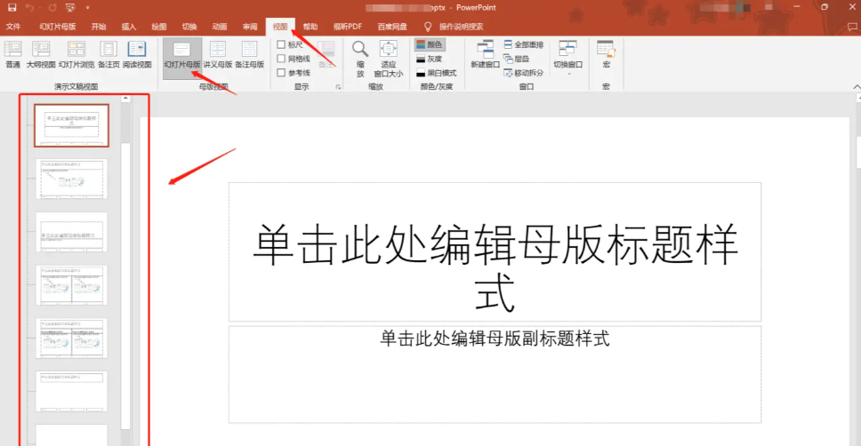
Task: Click the 宏 macros button
Action: 607,54
